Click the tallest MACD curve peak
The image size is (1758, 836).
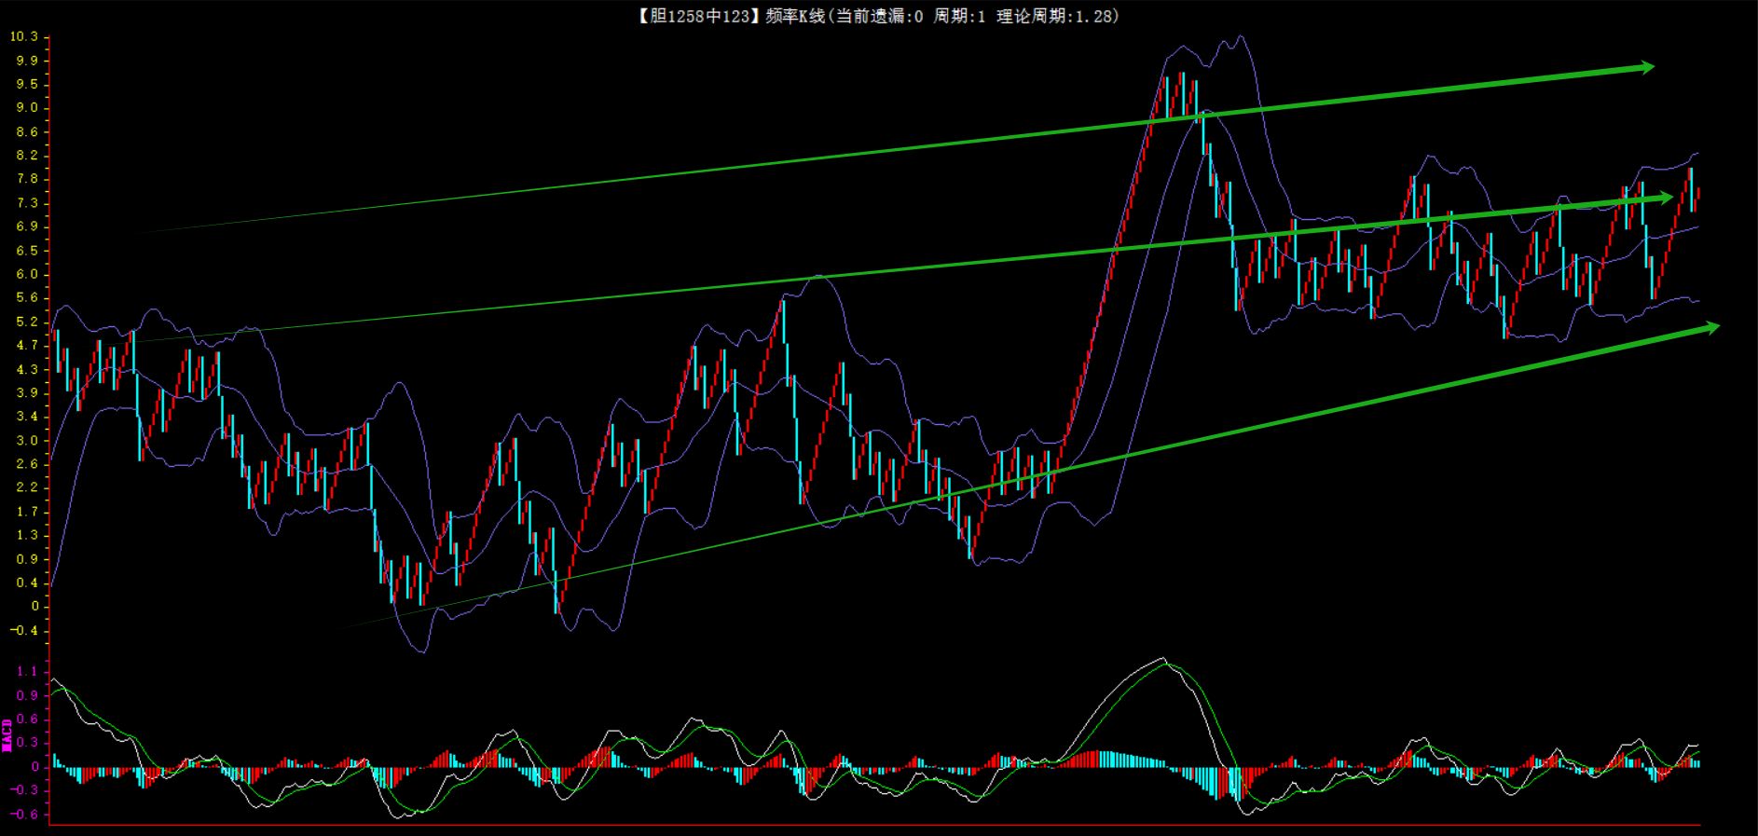coord(1162,660)
